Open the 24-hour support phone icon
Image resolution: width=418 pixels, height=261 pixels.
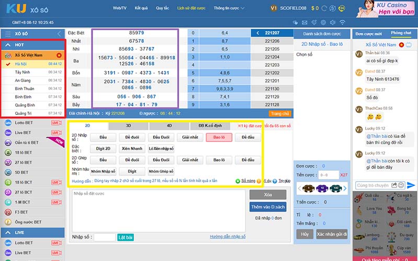pyautogui.click(x=342, y=8)
